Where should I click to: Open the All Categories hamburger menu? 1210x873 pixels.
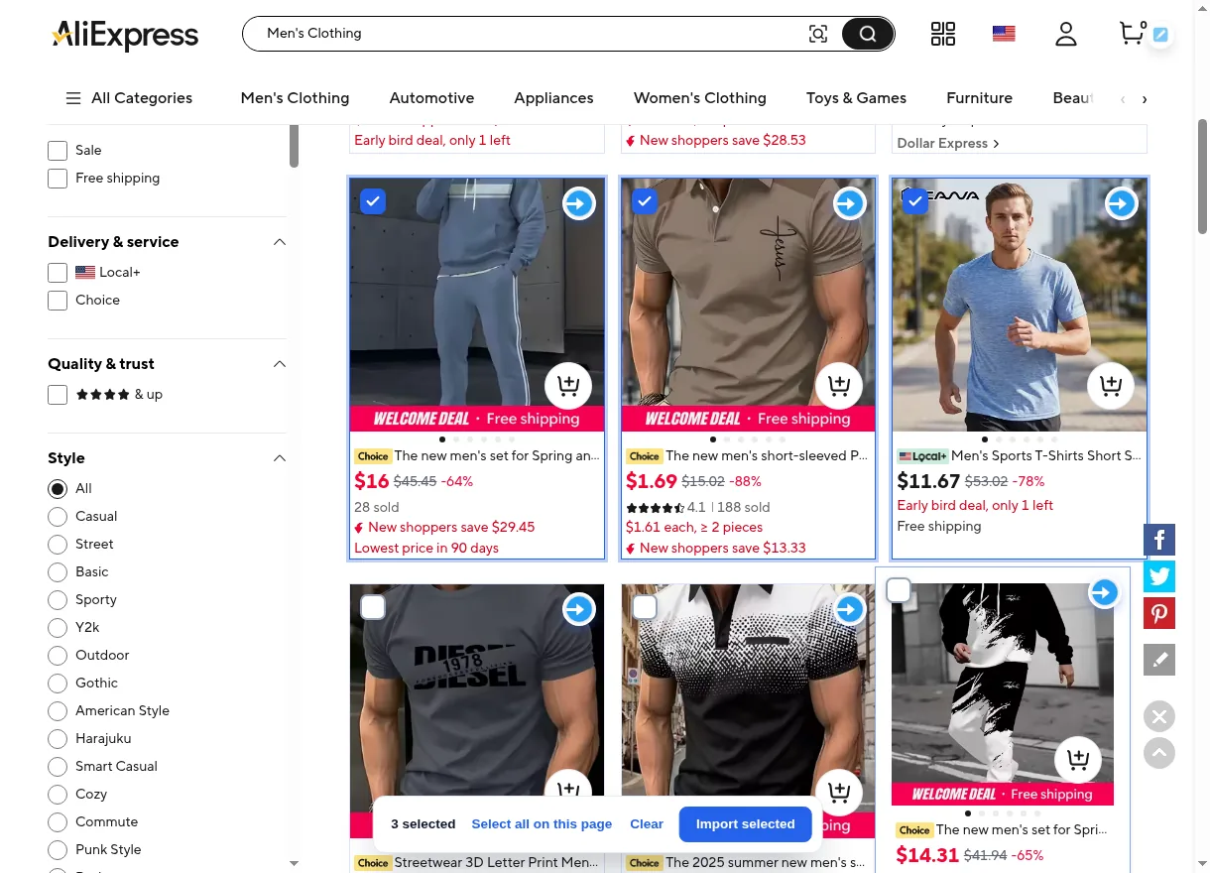pos(129,98)
